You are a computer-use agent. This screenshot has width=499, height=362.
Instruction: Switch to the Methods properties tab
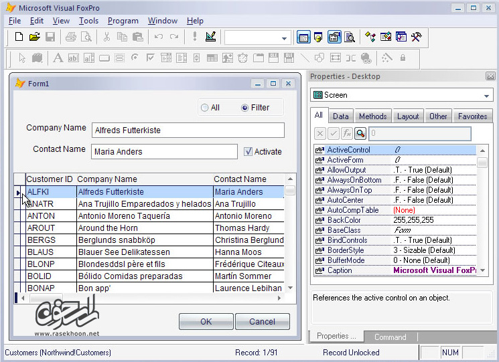(x=372, y=116)
